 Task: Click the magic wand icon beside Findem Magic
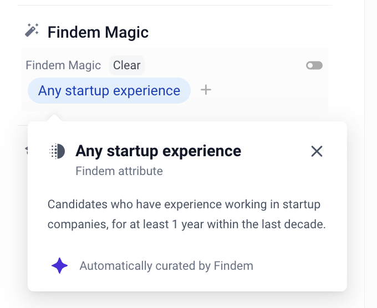tap(32, 31)
